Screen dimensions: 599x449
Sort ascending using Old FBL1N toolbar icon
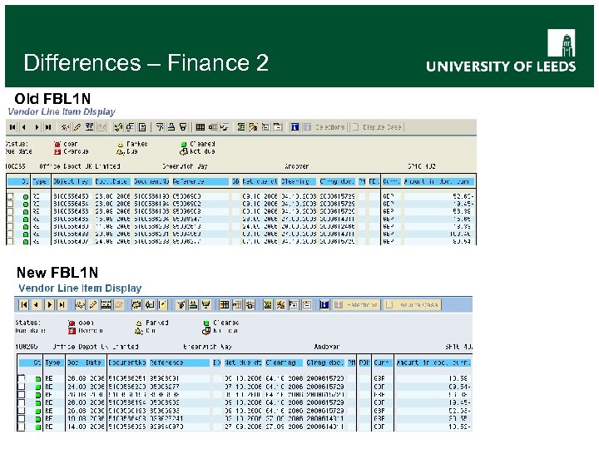click(x=171, y=127)
